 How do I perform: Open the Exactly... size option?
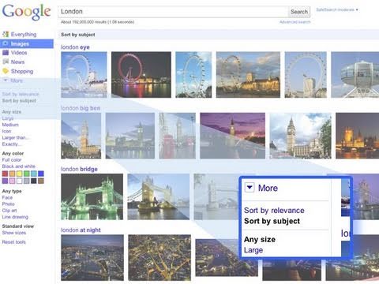[10, 144]
